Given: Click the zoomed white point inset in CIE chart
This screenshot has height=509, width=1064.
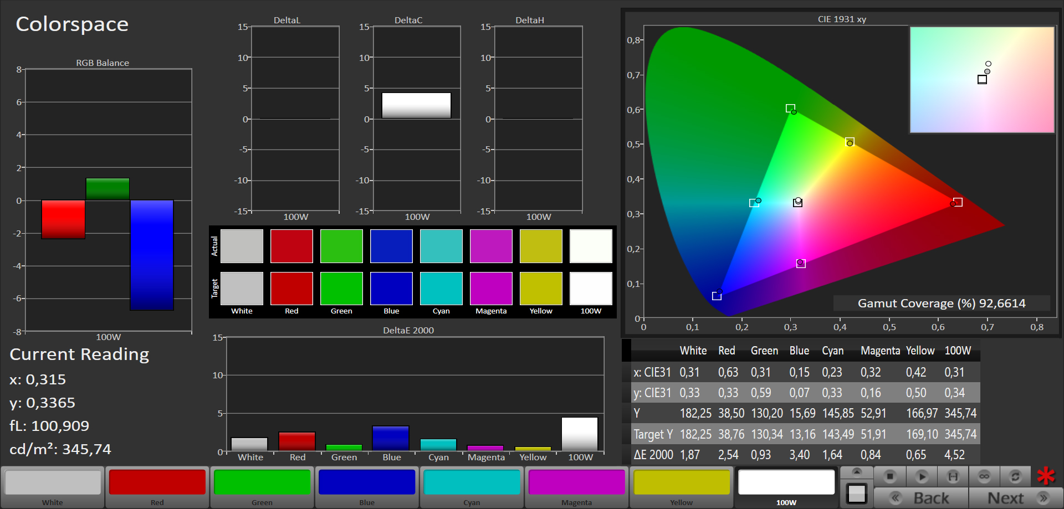Looking at the screenshot, I should [982, 80].
